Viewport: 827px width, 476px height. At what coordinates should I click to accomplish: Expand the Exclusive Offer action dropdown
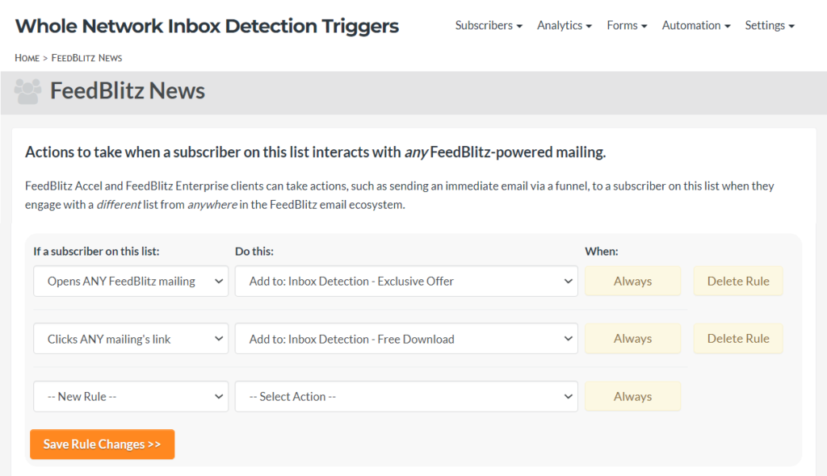[406, 281]
